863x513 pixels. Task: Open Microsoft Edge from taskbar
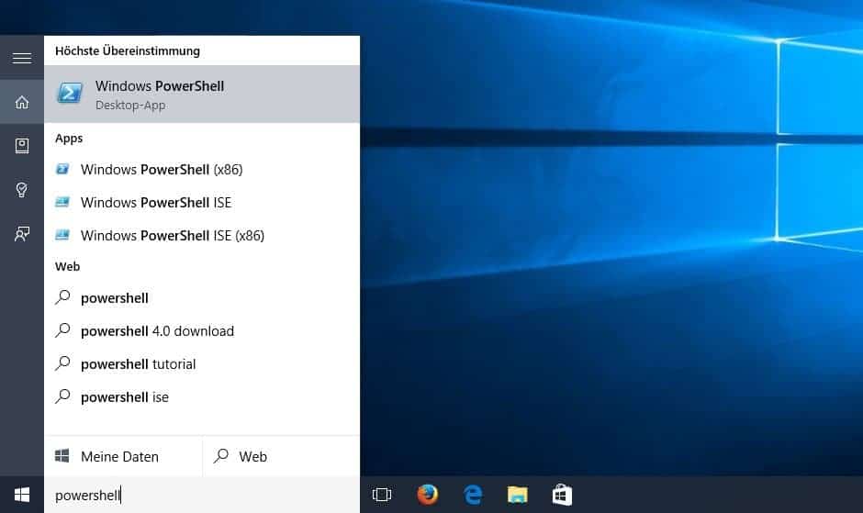tap(473, 496)
